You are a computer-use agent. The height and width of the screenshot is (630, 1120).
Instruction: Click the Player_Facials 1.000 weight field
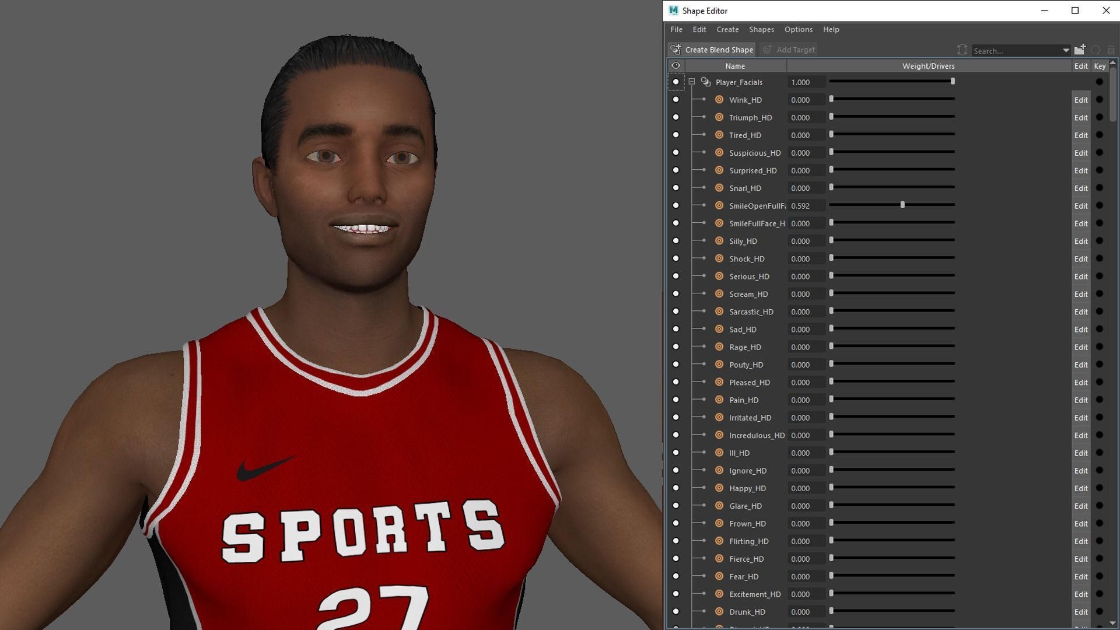(x=806, y=82)
